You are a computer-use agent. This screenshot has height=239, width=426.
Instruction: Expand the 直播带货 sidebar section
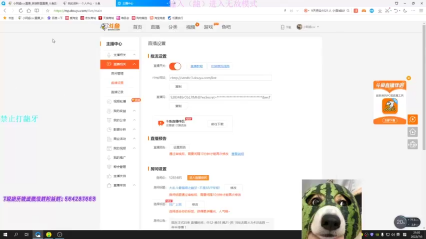[x=134, y=185]
